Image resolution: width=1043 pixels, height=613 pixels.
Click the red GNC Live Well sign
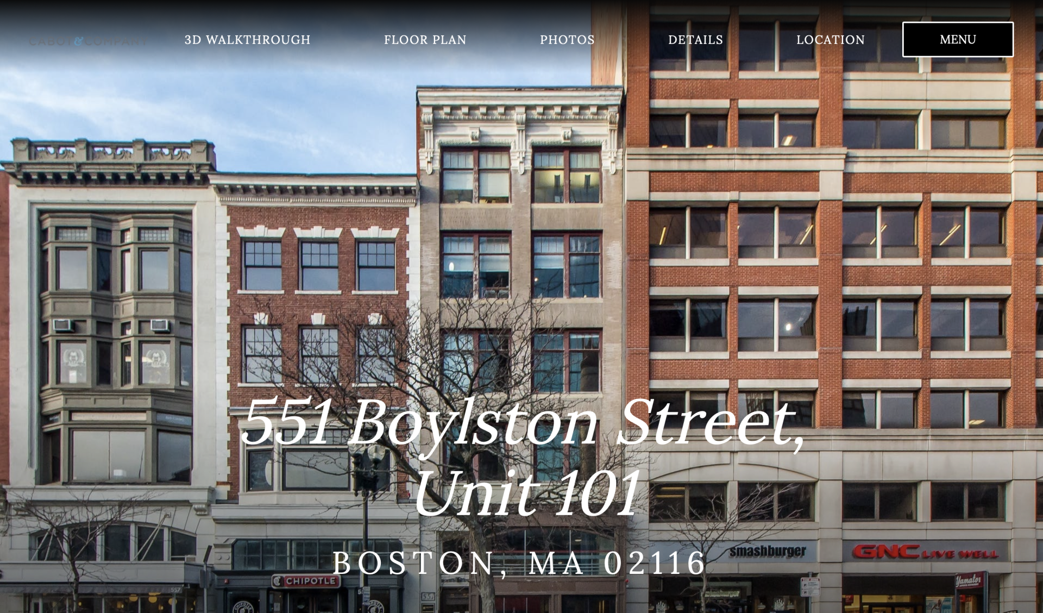(925, 553)
